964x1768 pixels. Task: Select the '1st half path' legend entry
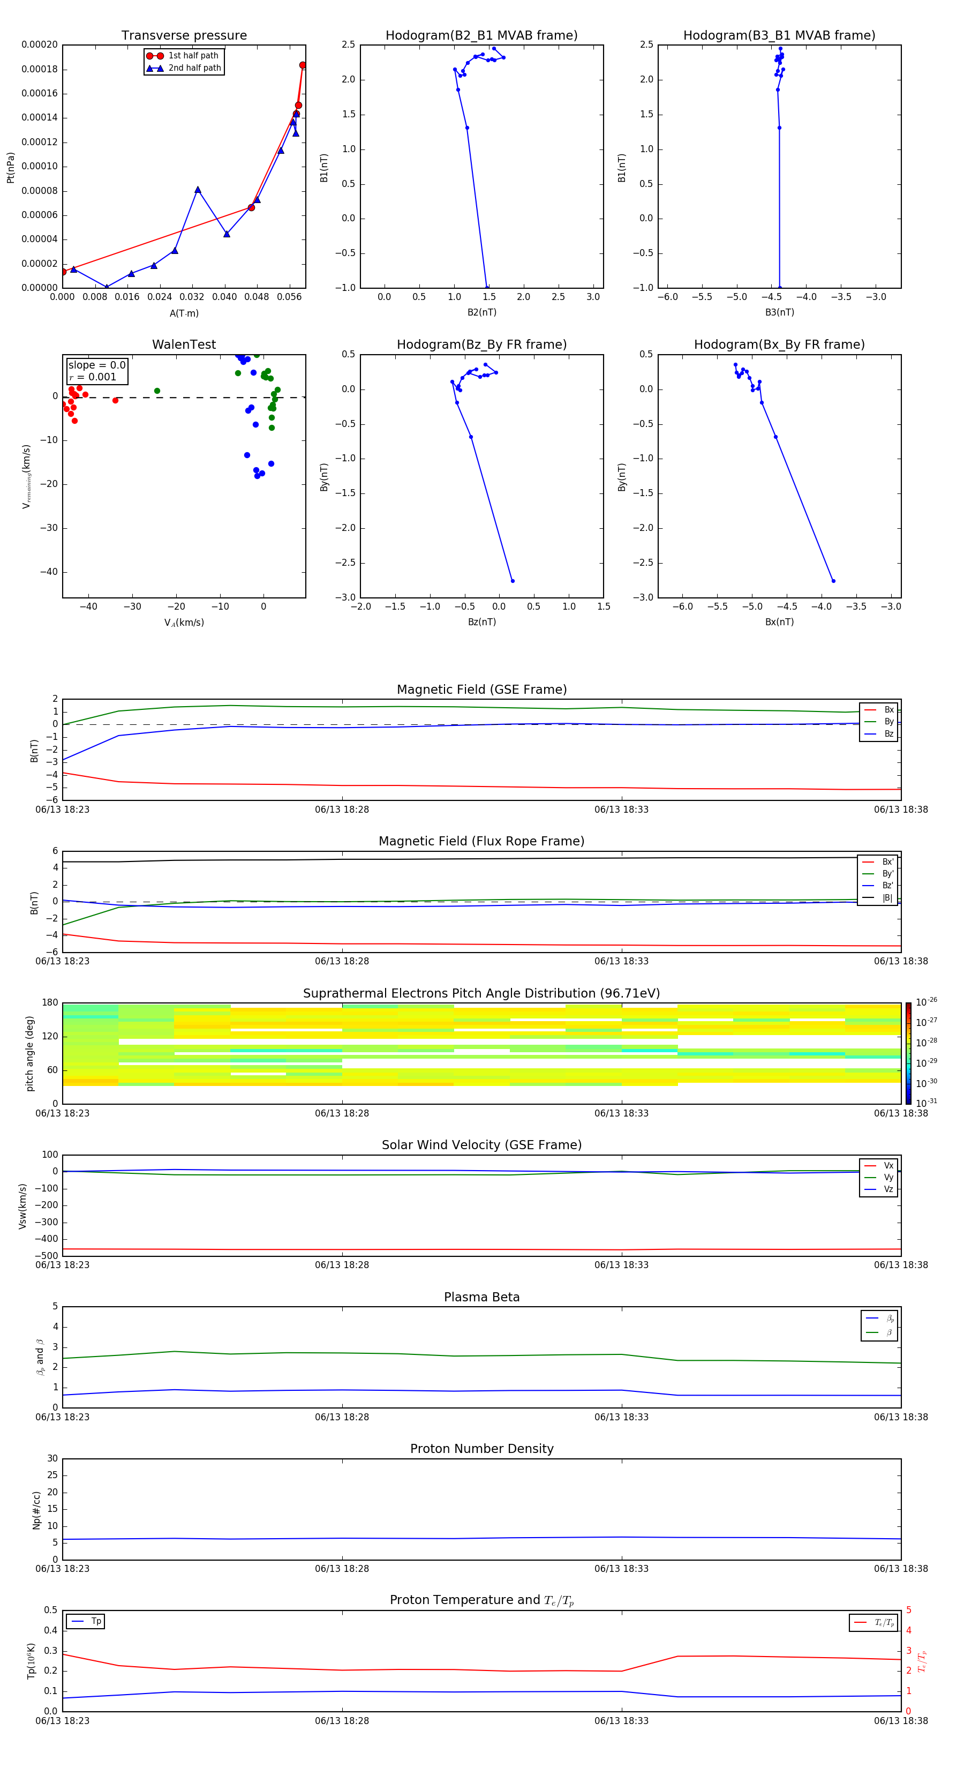[184, 56]
